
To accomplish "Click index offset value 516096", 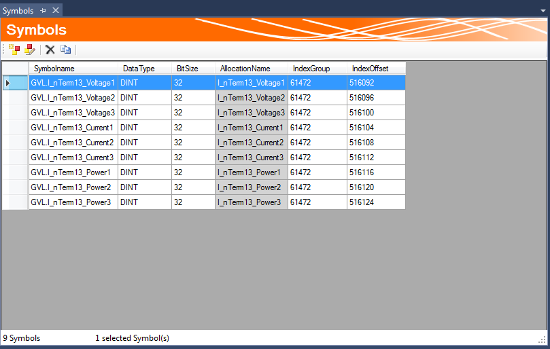I will tap(377, 98).
